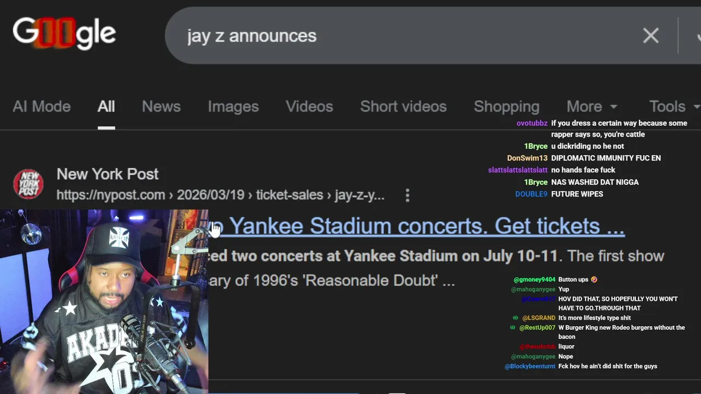Screen dimensions: 701x394
Task: Clear the search box with X icon
Action: pyautogui.click(x=651, y=36)
